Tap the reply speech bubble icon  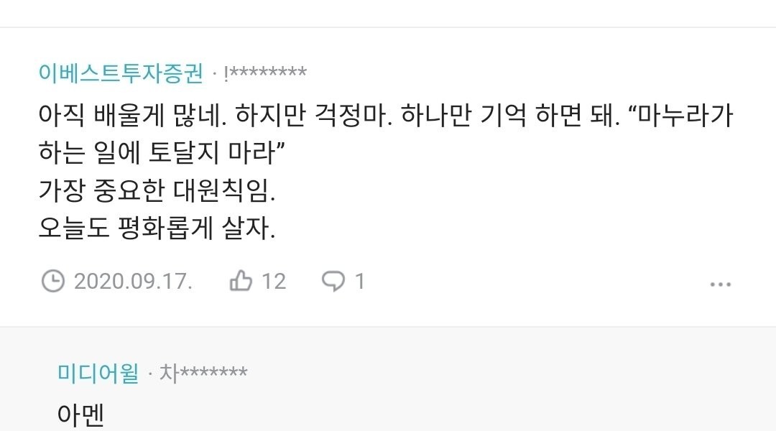[333, 281]
